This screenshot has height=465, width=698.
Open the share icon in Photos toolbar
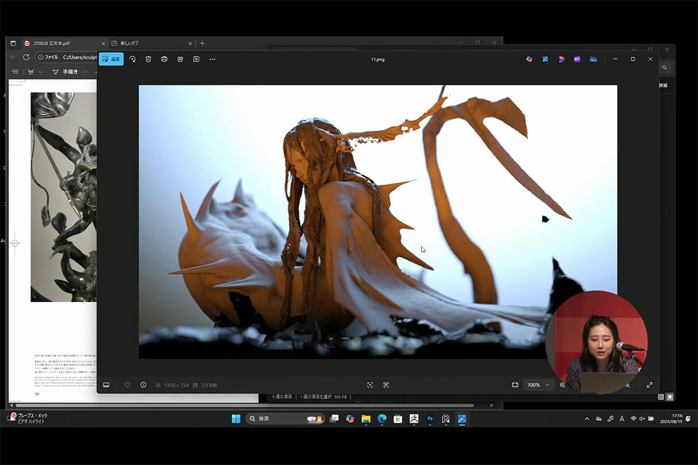pyautogui.click(x=180, y=59)
